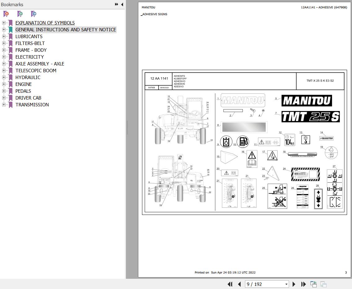Open the EXPLANATION OF SYMBOLS bookmark
The height and width of the screenshot is (289, 352).
pos(45,23)
